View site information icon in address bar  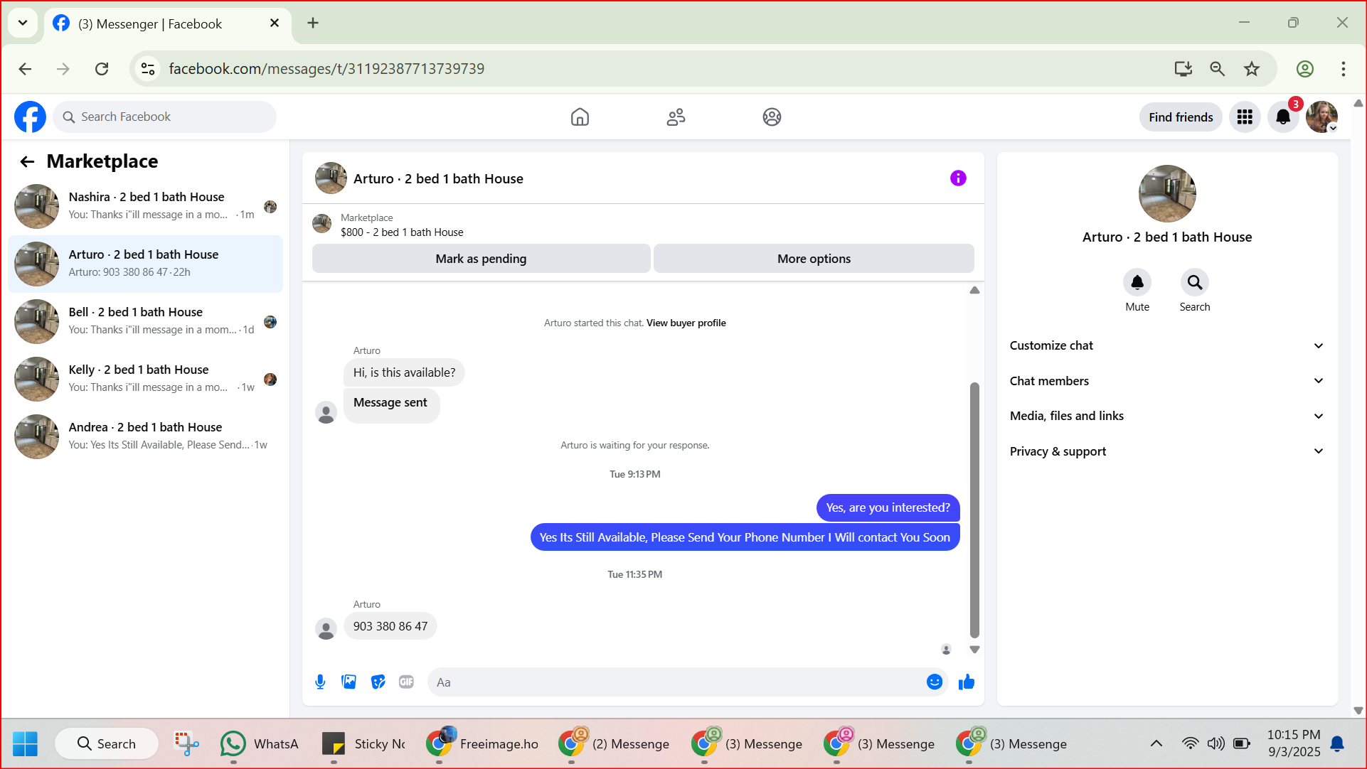tap(148, 69)
